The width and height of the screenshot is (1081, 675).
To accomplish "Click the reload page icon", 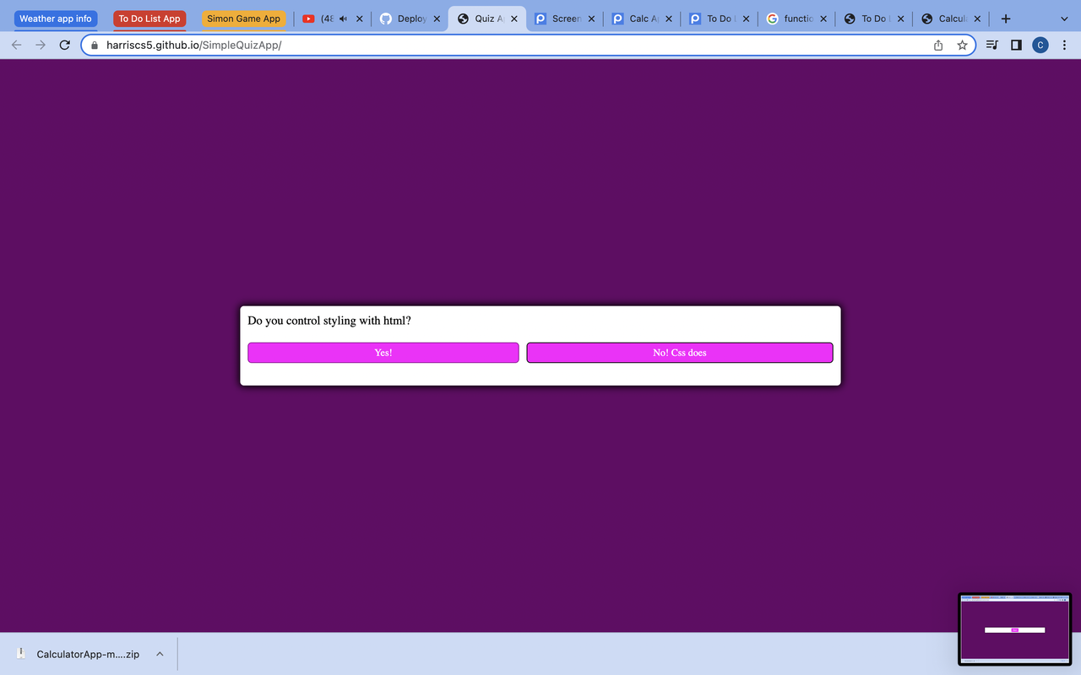I will point(64,45).
